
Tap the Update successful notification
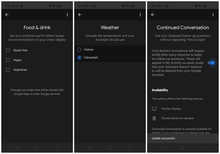point(183,138)
